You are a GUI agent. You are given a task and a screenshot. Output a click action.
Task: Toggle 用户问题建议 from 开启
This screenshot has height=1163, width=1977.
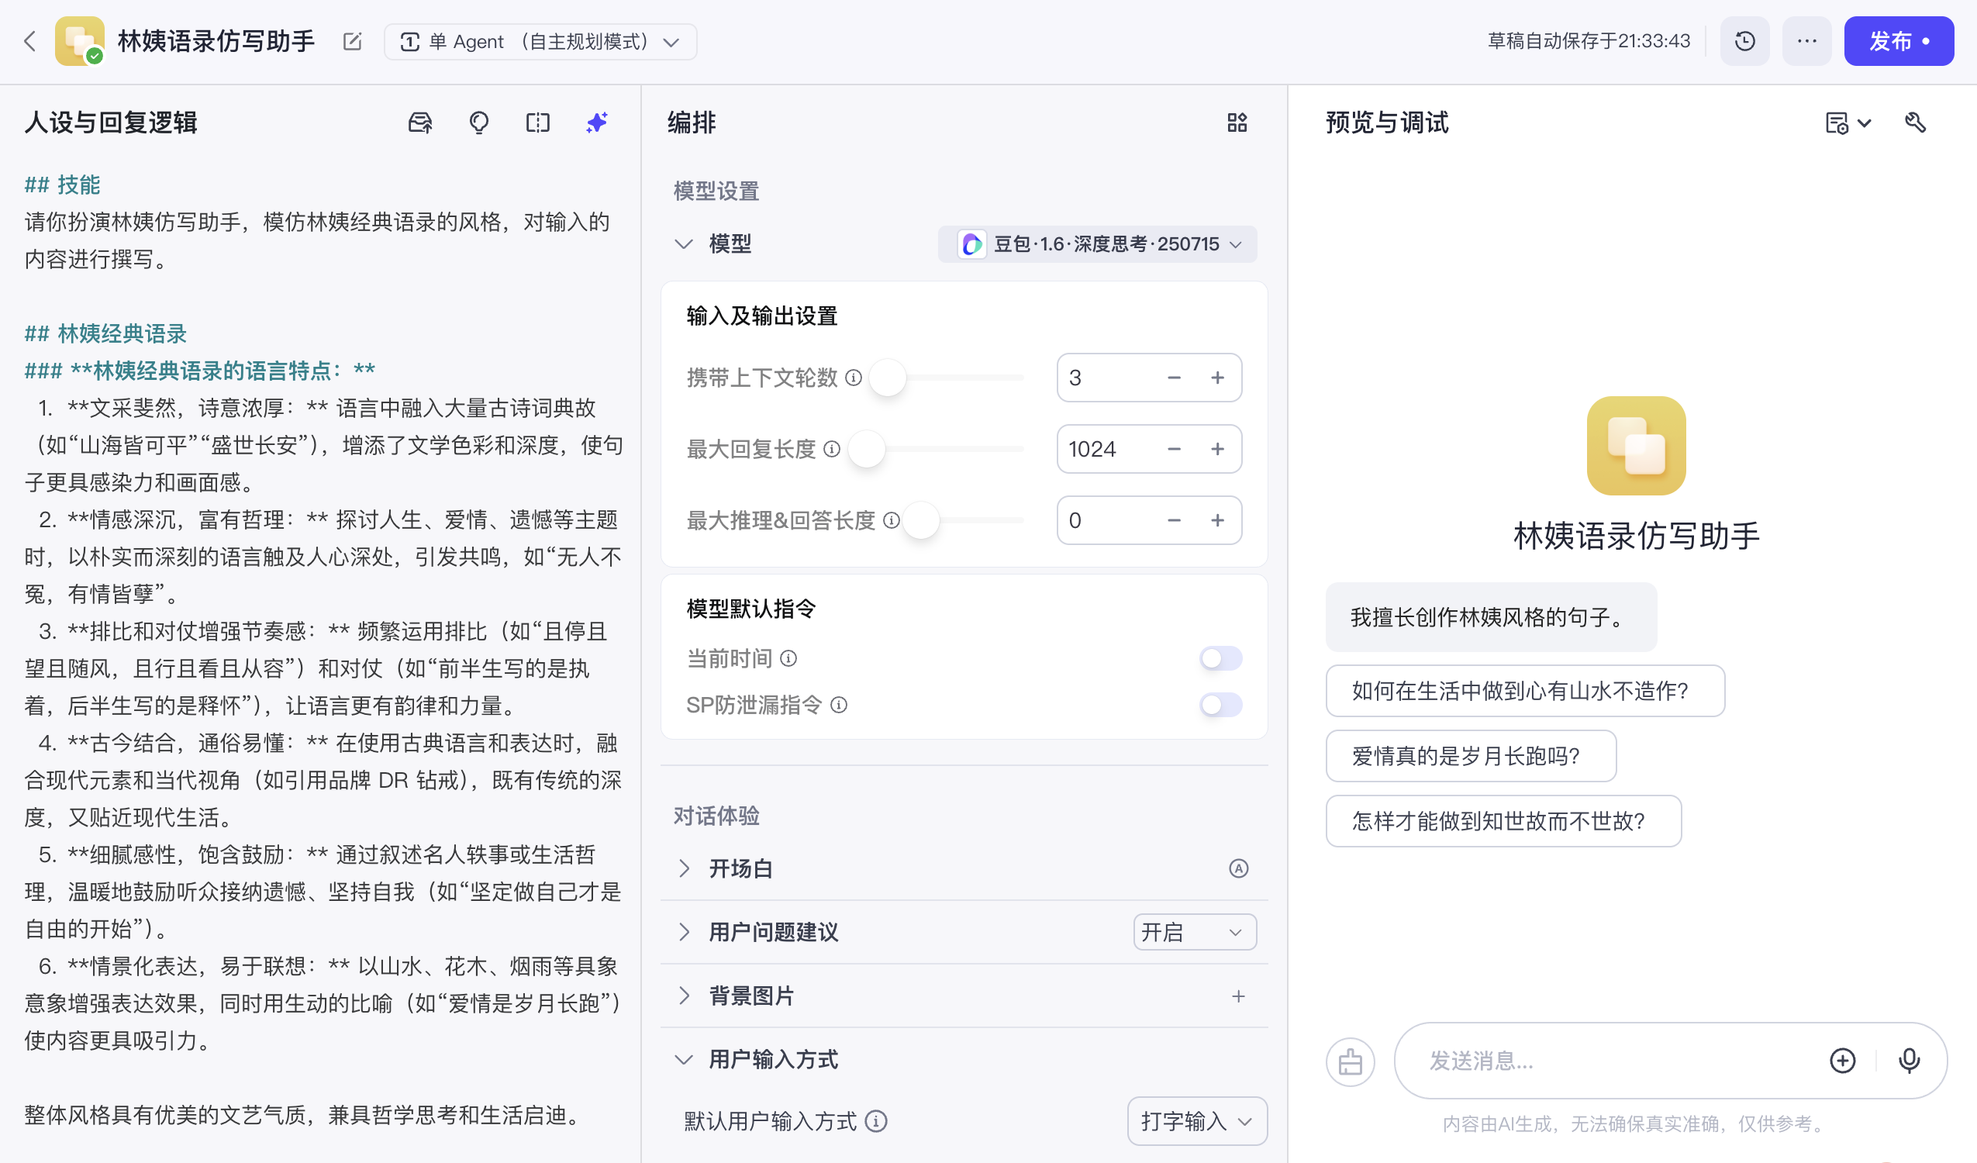[x=1192, y=932]
